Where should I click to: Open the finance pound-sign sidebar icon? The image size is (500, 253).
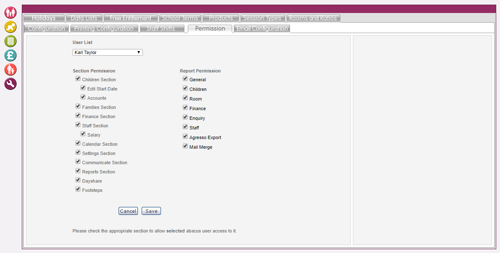[10, 55]
